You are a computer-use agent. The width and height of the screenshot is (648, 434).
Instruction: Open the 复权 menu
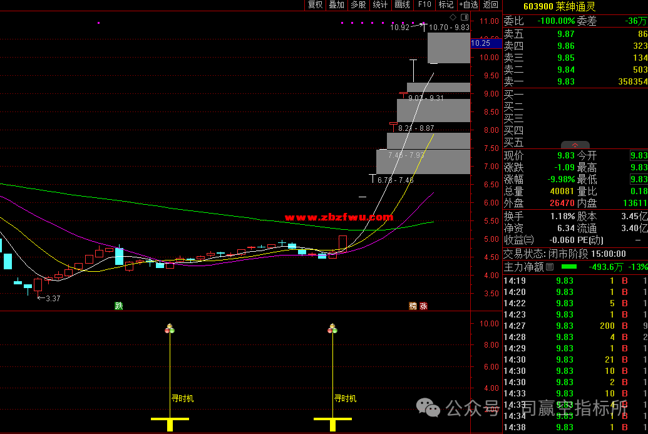[315, 4]
